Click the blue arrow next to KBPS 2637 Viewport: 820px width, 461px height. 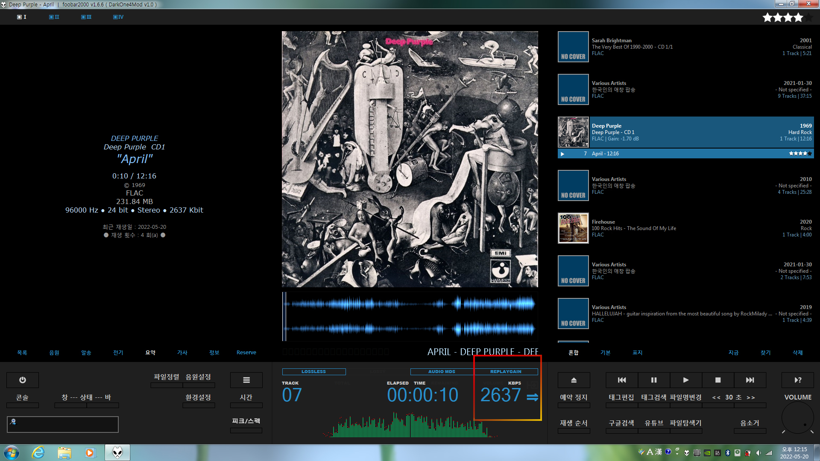click(532, 397)
